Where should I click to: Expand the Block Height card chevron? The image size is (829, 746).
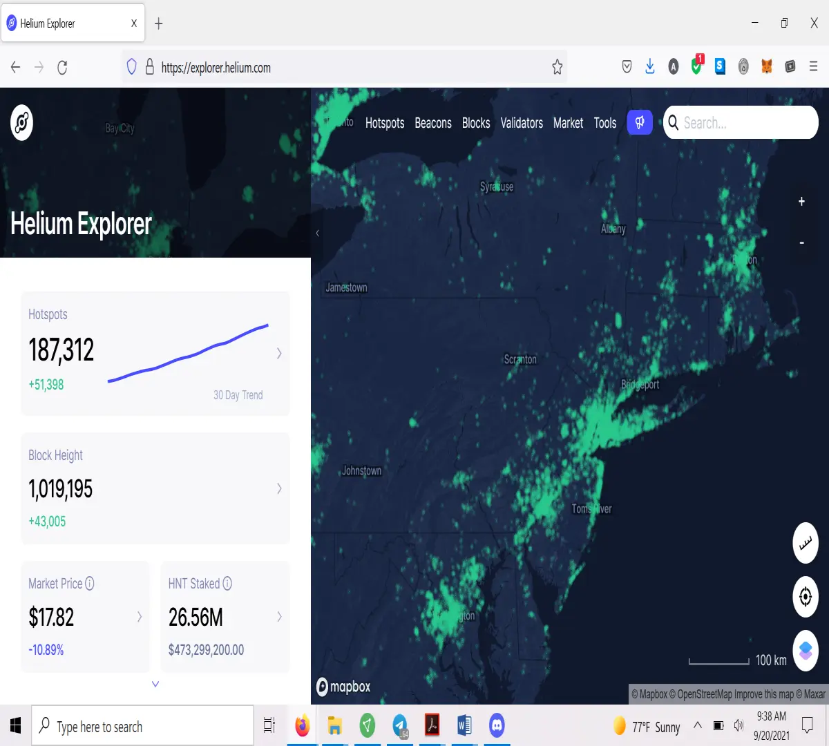point(279,488)
